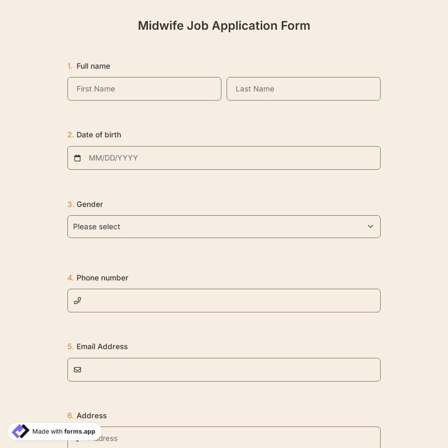This screenshot has height=448, width=448.
Task: Open the 'Made with forms.app' link
Action: [63, 431]
